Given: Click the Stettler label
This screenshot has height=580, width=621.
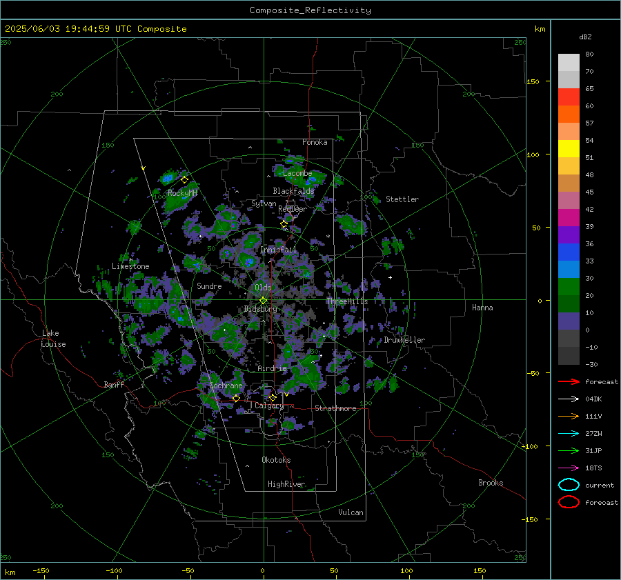Looking at the screenshot, I should tap(402, 199).
